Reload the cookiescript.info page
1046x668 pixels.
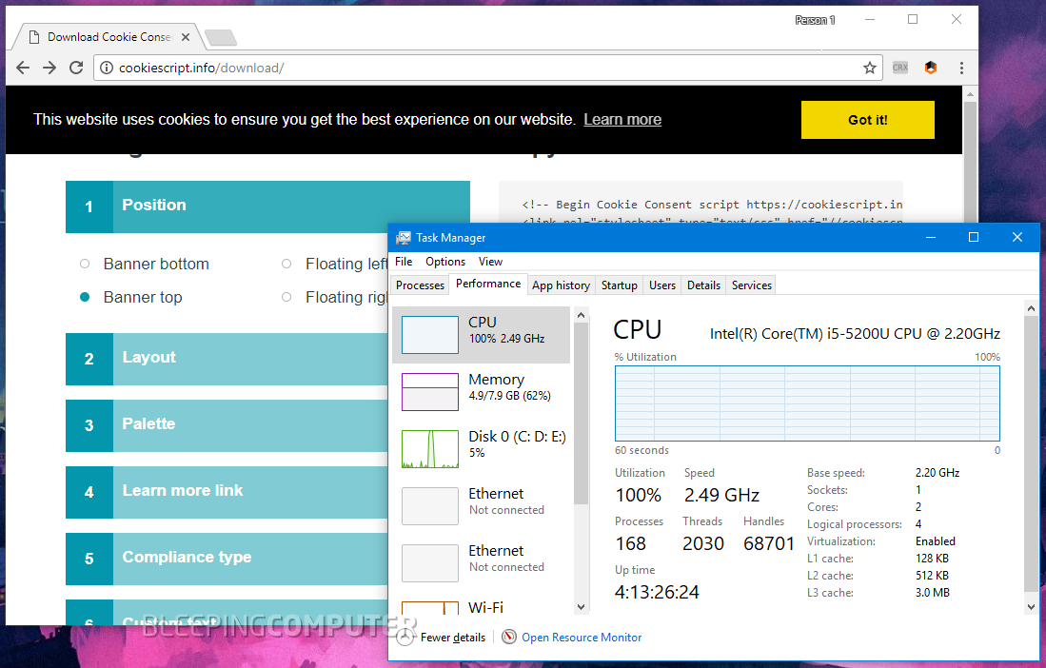(76, 68)
